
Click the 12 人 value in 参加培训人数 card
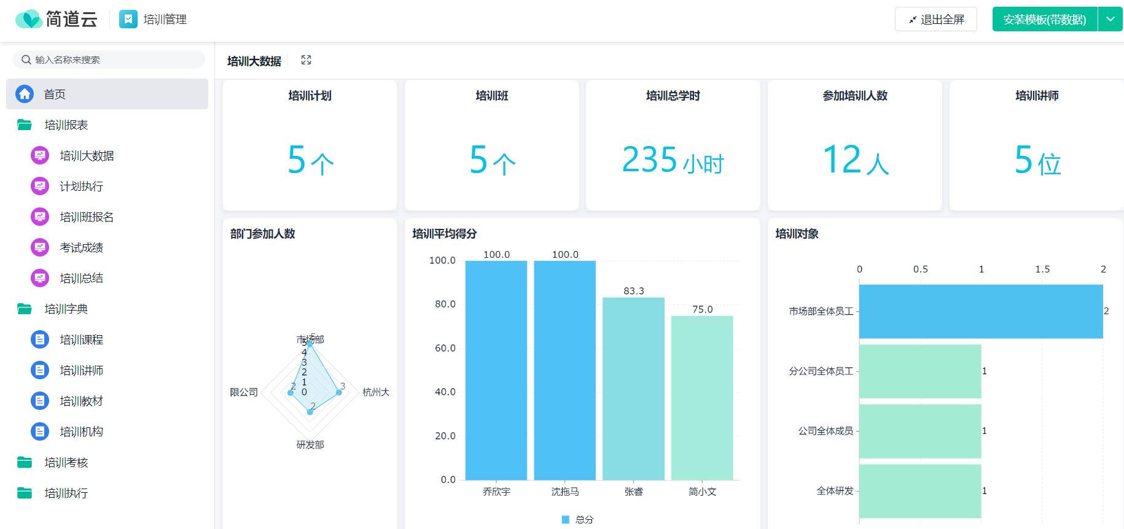(856, 160)
